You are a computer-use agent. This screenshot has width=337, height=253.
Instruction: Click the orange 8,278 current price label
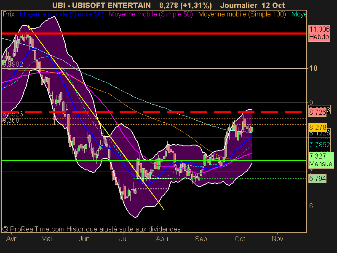pyautogui.click(x=318, y=127)
